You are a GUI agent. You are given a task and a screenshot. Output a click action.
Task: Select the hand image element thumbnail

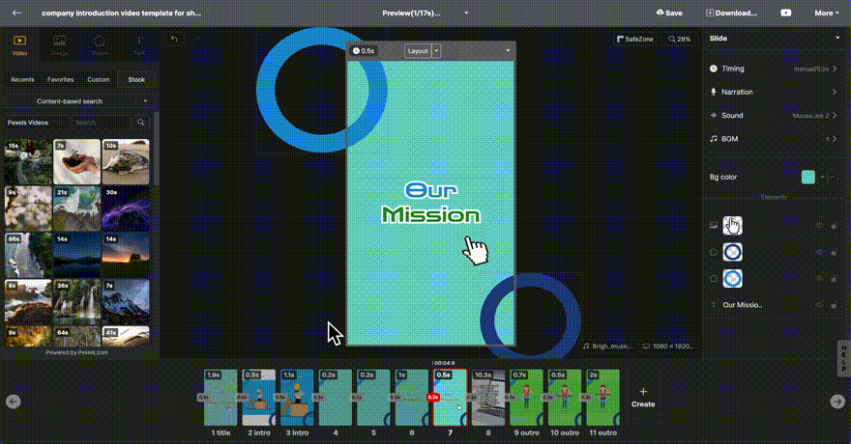click(x=732, y=225)
